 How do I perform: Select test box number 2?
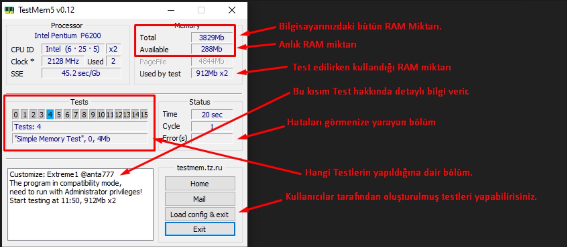33,115
